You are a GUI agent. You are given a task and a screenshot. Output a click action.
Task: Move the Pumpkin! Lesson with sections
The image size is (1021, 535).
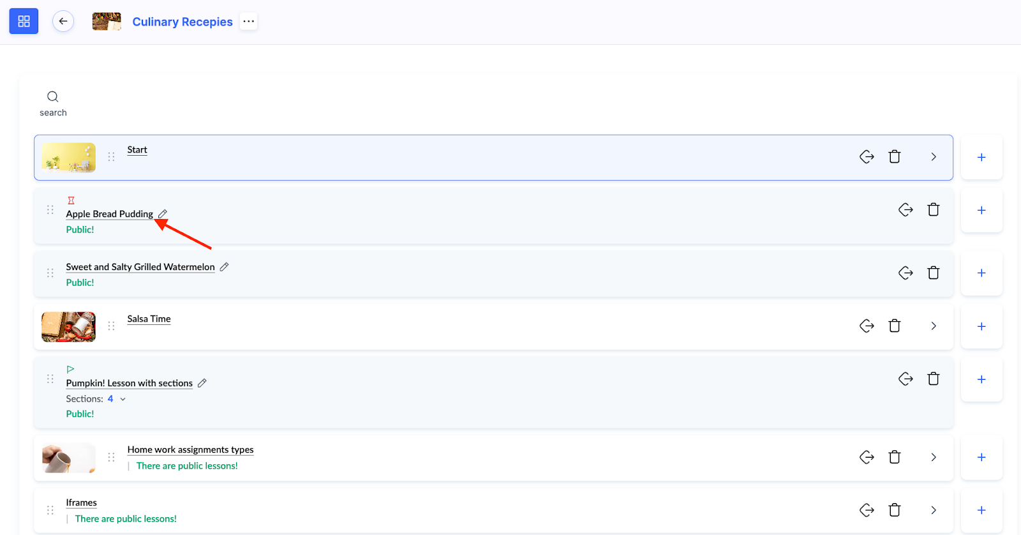[x=905, y=379]
